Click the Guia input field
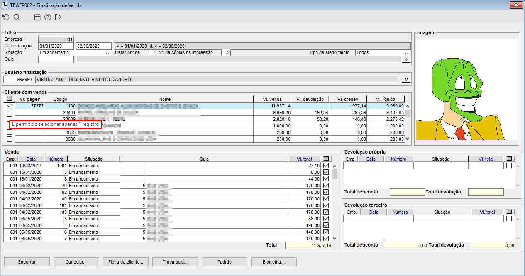Viewport: 525px width, 276px height. tap(56, 59)
